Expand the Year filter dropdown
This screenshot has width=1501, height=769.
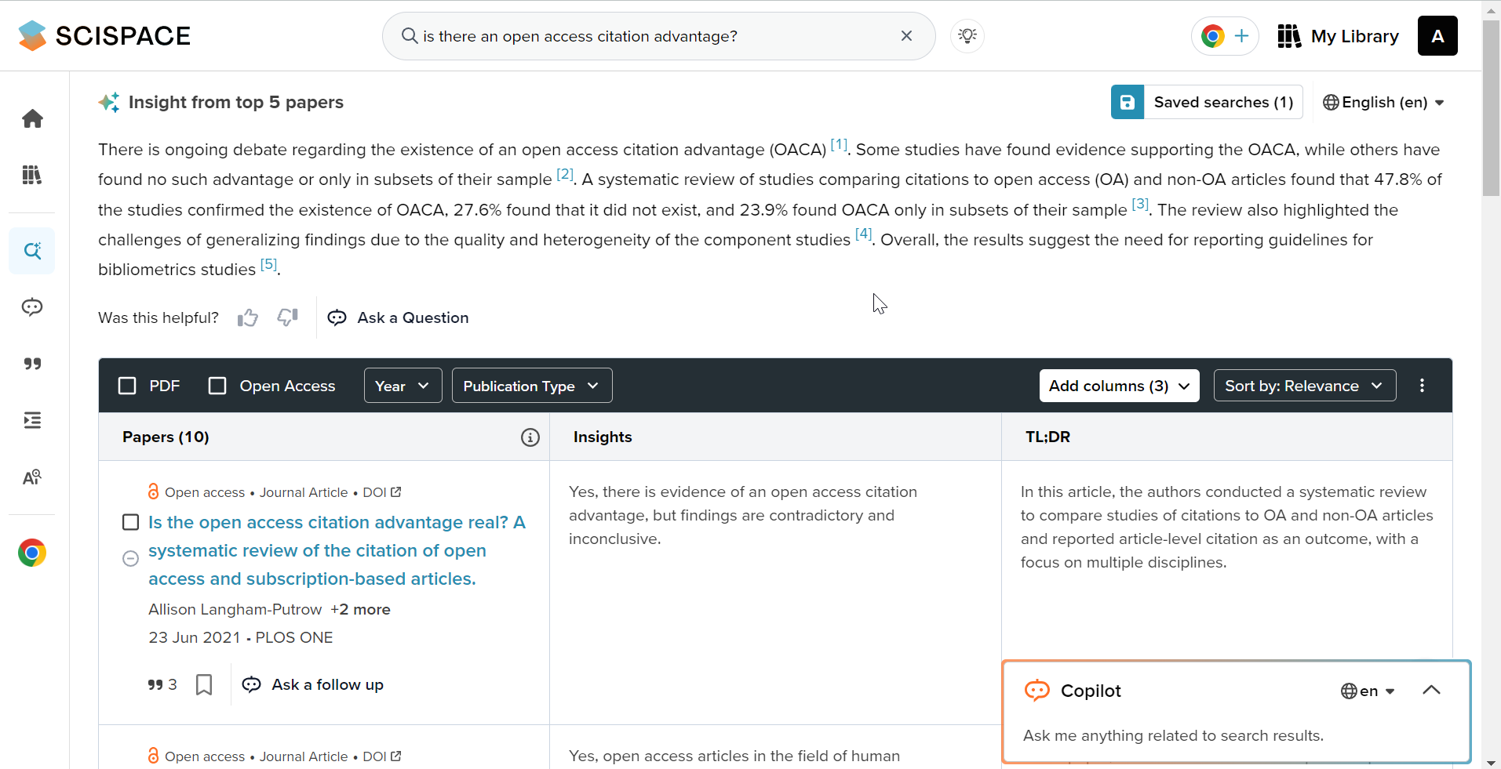tap(403, 386)
